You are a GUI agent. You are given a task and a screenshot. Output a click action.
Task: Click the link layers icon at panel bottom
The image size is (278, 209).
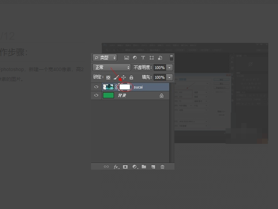coord(106,167)
